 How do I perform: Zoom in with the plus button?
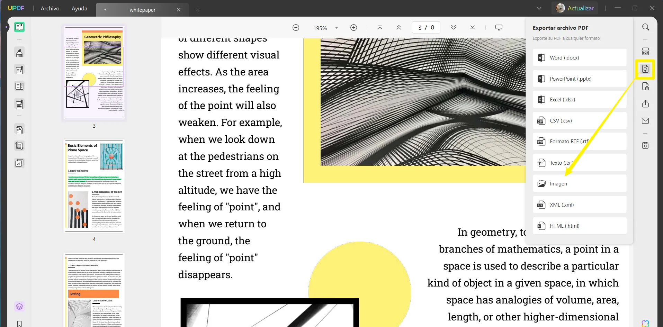click(x=353, y=28)
